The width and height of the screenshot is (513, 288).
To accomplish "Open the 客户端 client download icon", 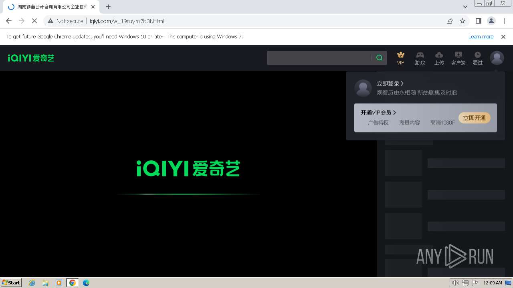I will (458, 58).
